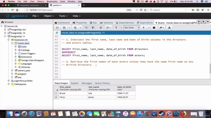Open the No limit rows dropdown

point(131,28)
